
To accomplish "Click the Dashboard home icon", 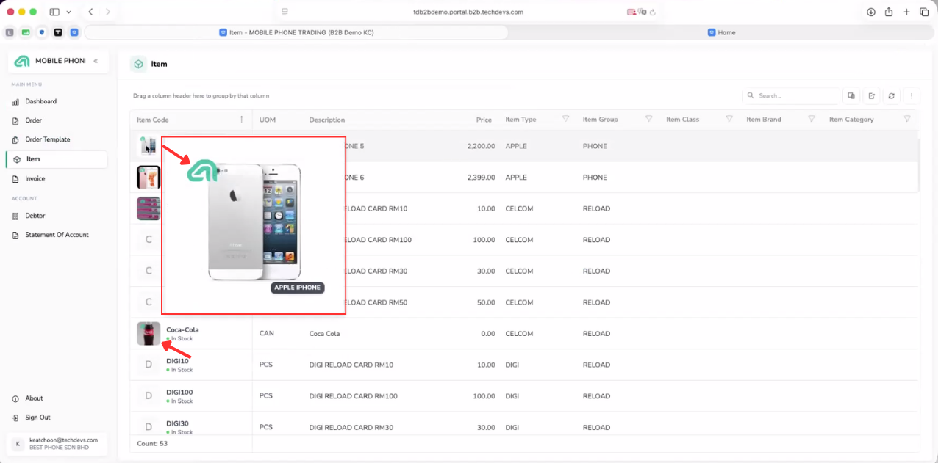I will click(16, 101).
